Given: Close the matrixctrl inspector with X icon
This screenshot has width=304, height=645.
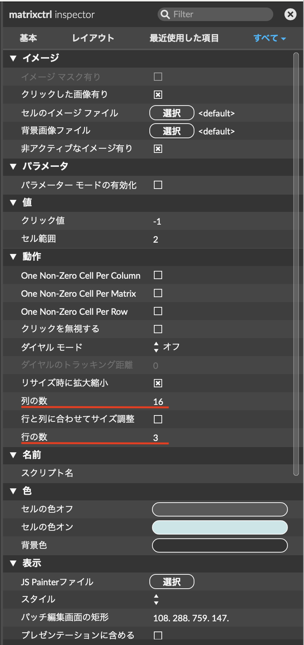Looking at the screenshot, I should pos(290,15).
